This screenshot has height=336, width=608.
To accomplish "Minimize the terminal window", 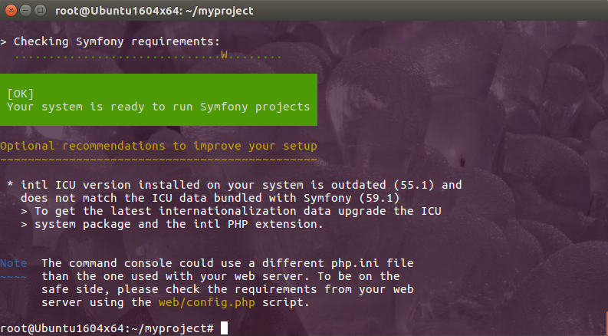I will (x=25, y=11).
